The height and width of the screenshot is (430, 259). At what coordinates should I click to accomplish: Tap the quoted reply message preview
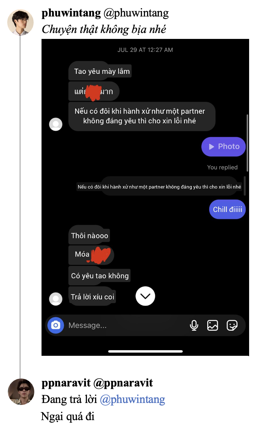point(159,187)
